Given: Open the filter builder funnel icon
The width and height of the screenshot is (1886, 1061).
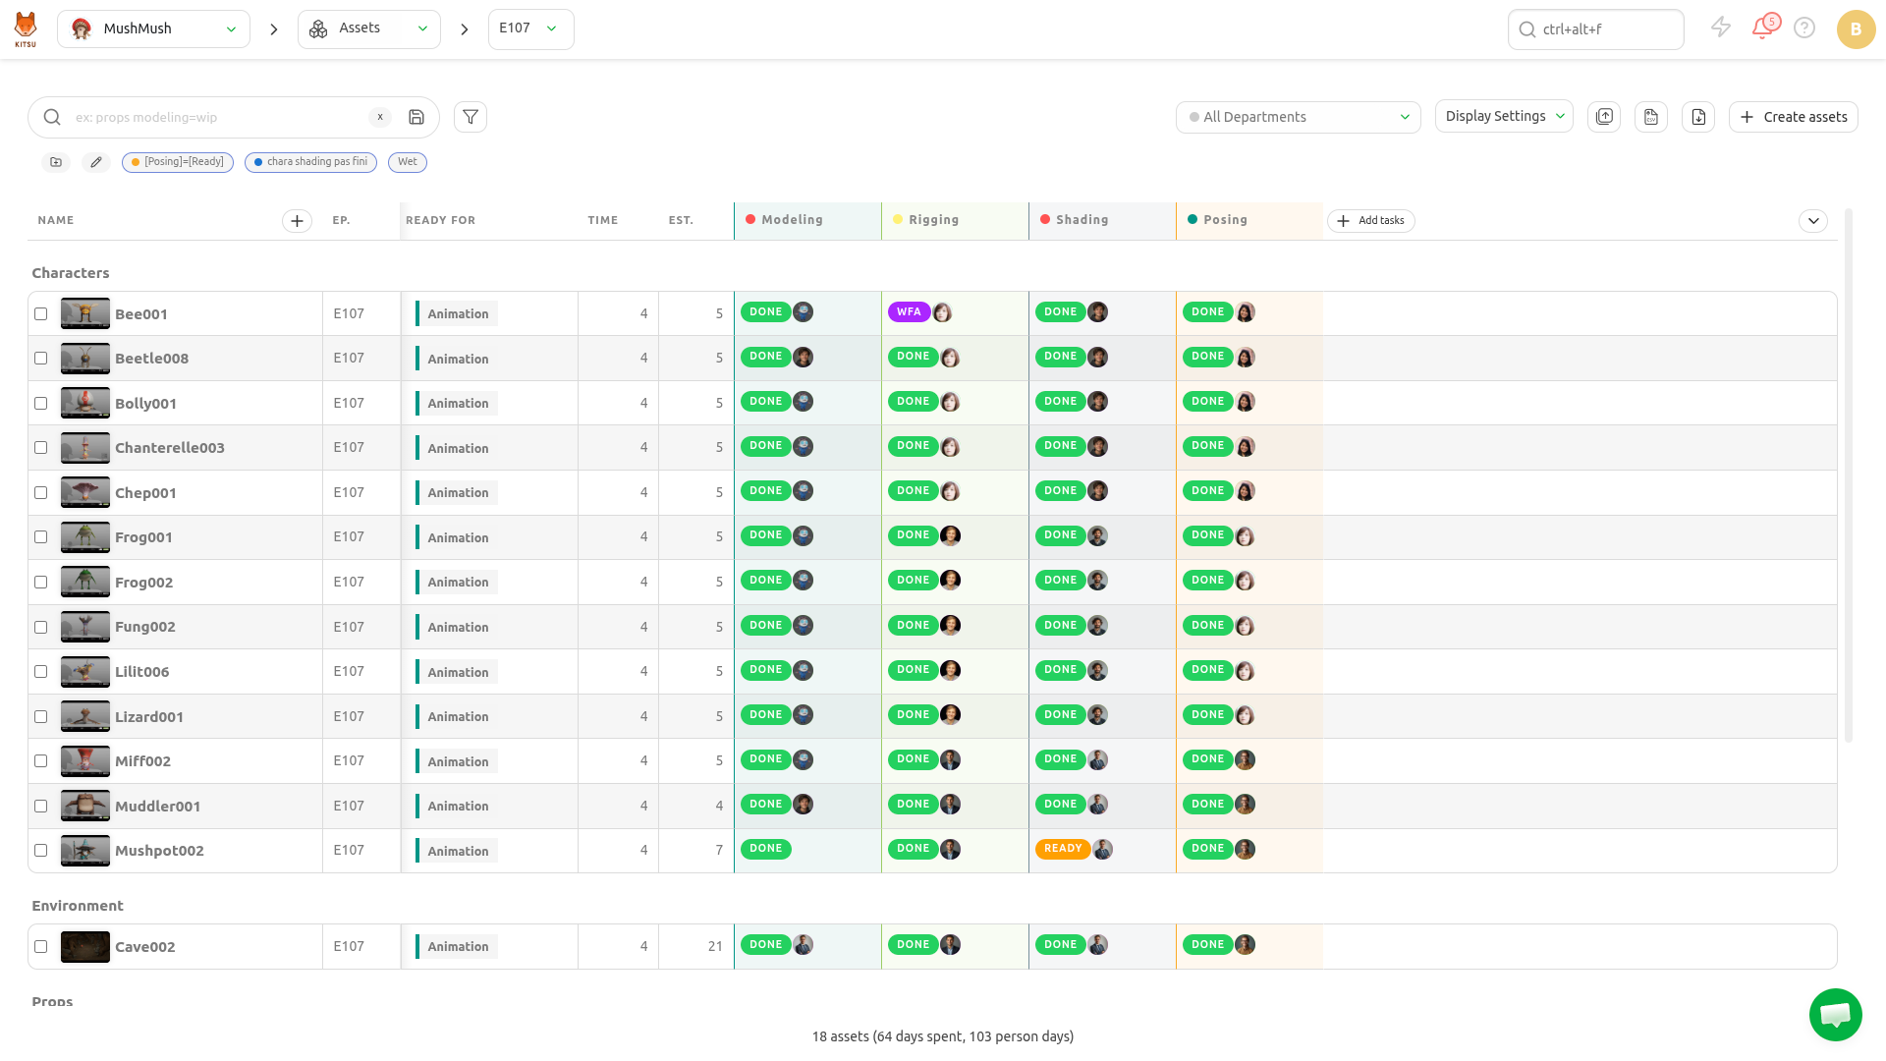Looking at the screenshot, I should [x=471, y=117].
